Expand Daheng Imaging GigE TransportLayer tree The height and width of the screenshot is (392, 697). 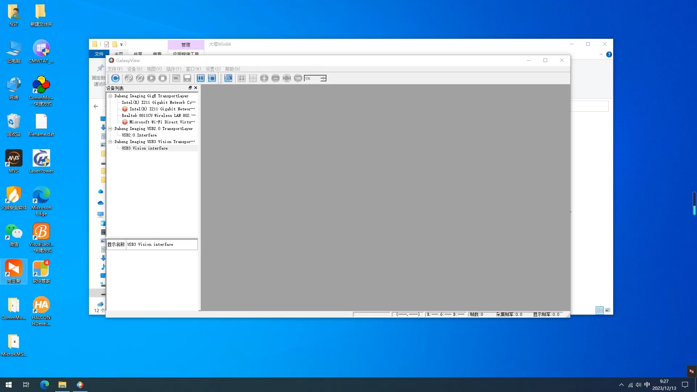[110, 96]
